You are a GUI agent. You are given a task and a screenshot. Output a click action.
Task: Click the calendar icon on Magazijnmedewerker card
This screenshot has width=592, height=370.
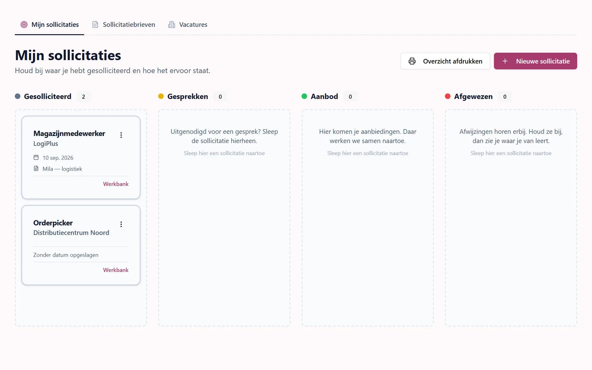tap(36, 157)
